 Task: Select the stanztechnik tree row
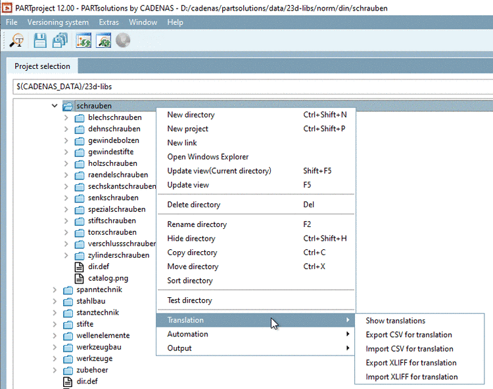(98, 313)
